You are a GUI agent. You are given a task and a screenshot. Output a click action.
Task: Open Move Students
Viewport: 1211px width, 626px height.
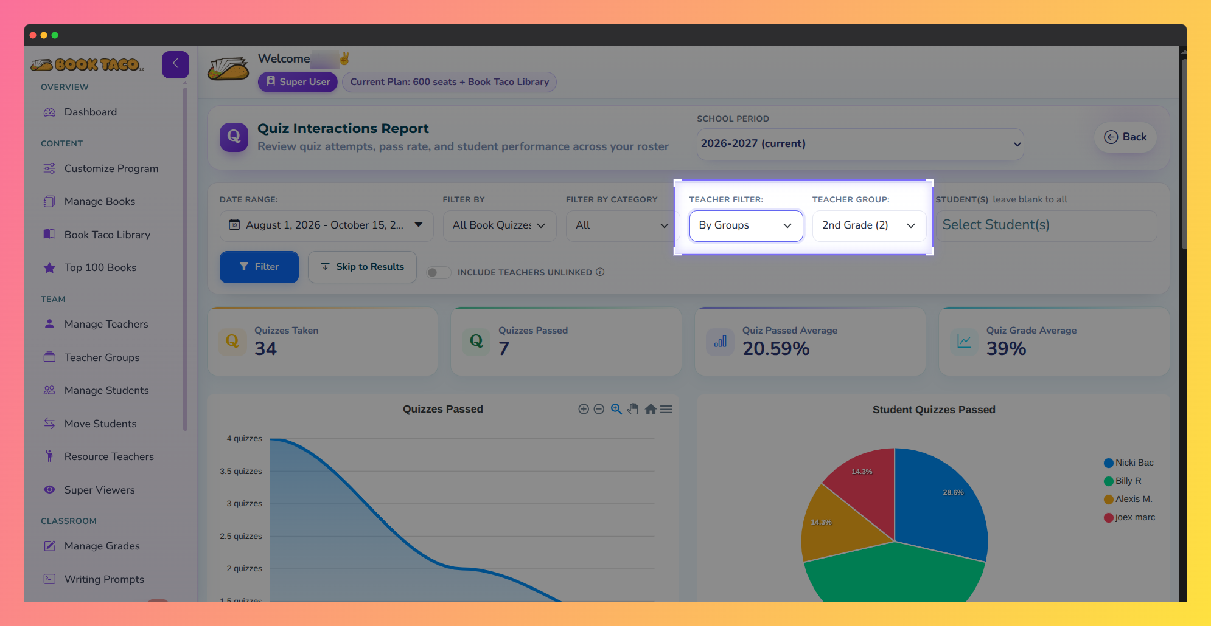click(100, 424)
